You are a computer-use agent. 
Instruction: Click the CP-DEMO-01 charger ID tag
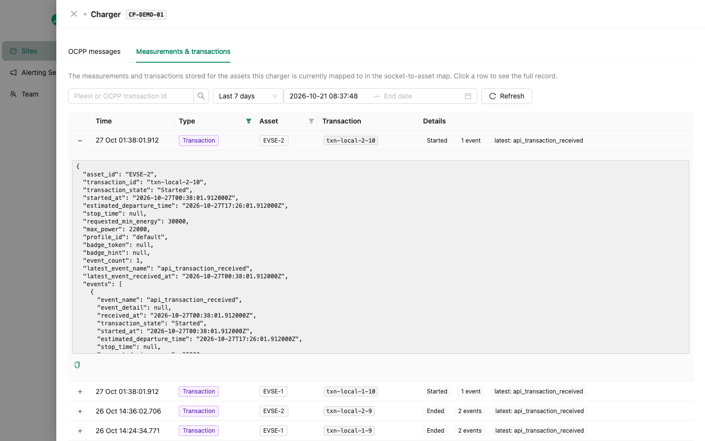(x=146, y=15)
